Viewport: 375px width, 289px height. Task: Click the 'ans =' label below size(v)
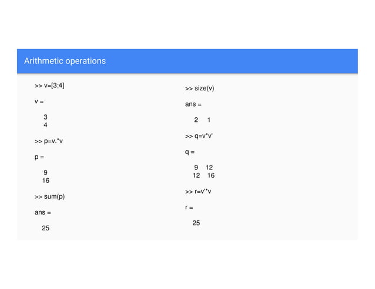(193, 104)
